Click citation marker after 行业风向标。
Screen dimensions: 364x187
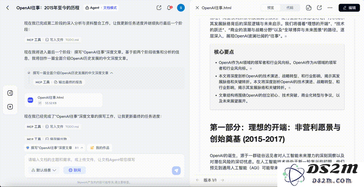pos(251,69)
